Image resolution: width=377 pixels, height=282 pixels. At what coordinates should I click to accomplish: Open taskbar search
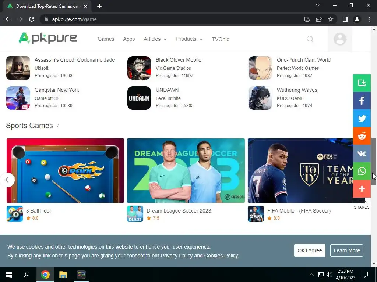click(27, 275)
